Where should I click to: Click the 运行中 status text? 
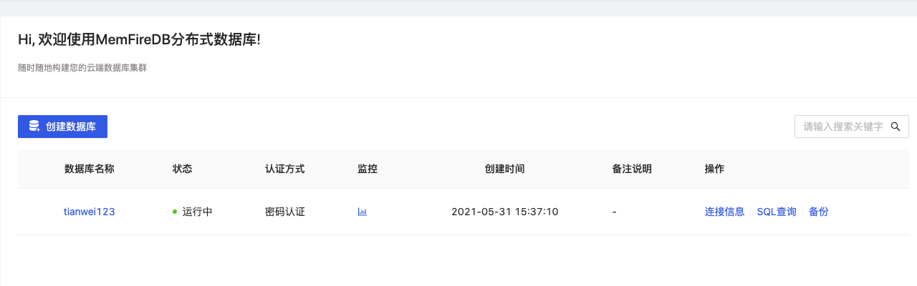(198, 212)
